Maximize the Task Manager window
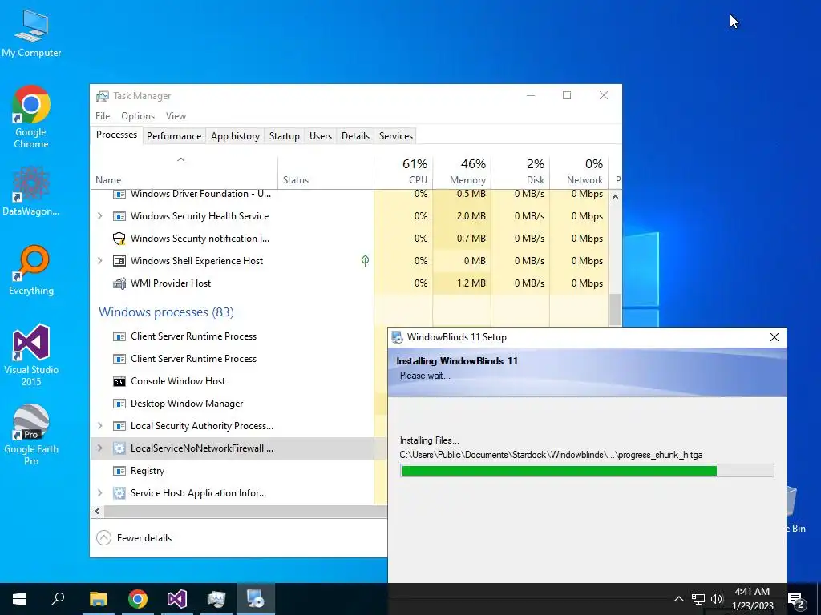Viewport: 821px width, 615px height. point(567,95)
